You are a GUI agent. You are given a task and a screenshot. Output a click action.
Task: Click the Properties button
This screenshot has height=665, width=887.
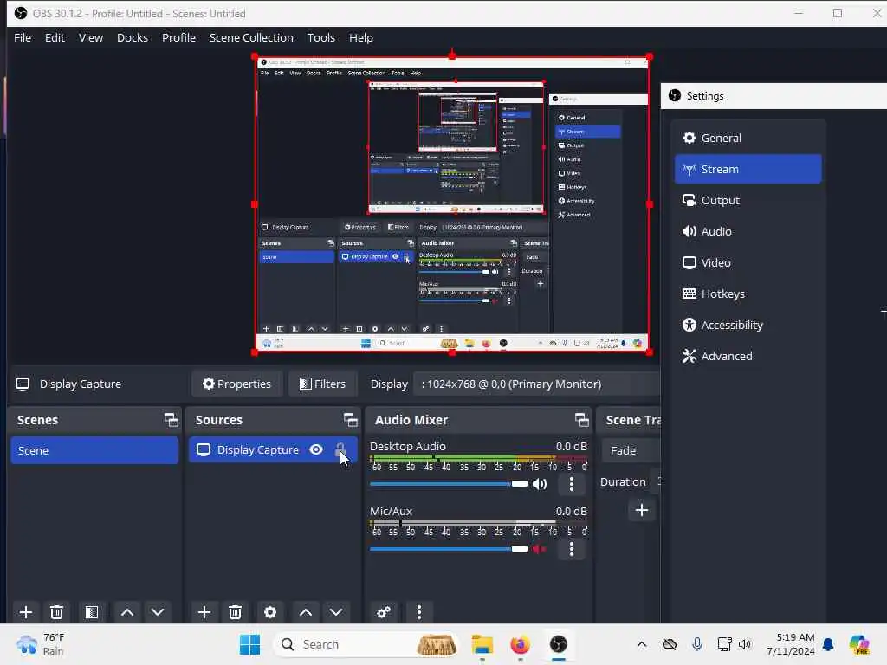236,384
